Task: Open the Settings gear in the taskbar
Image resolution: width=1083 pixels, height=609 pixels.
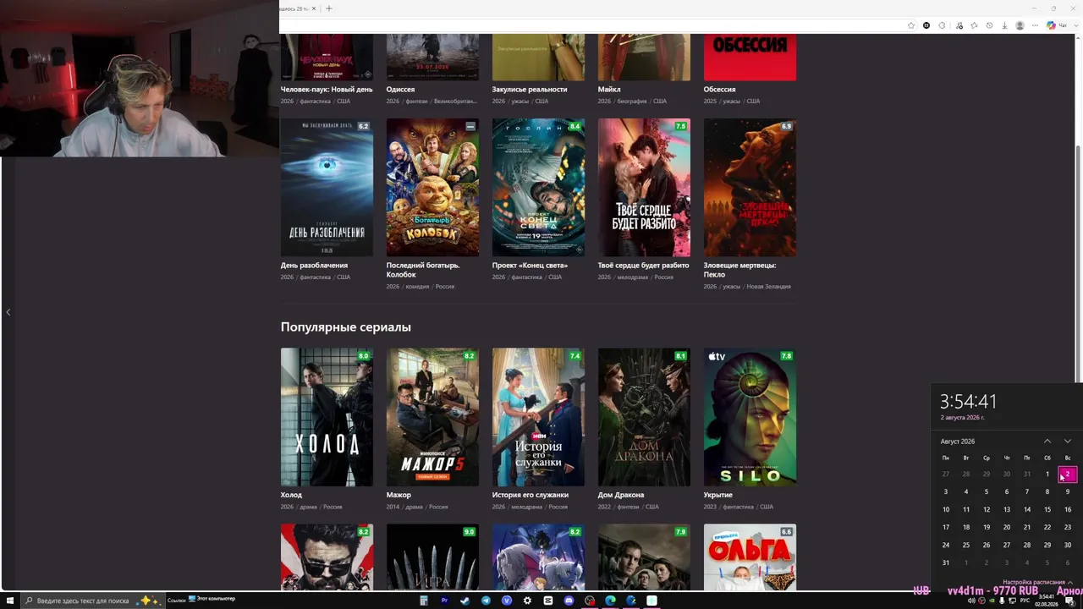Action: (x=527, y=601)
